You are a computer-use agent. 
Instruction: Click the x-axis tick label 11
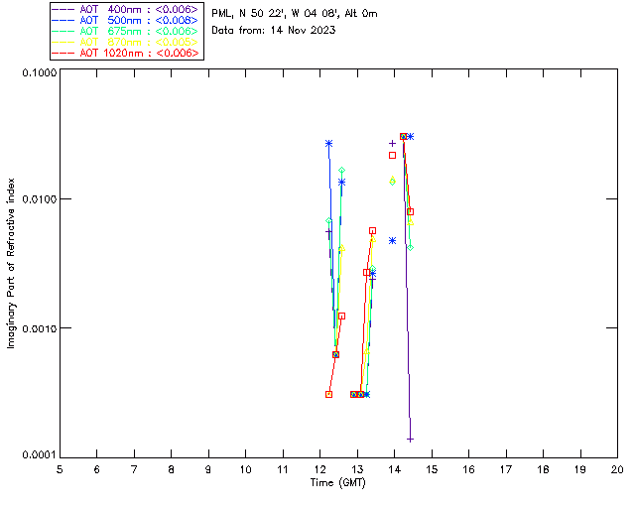[283, 469]
